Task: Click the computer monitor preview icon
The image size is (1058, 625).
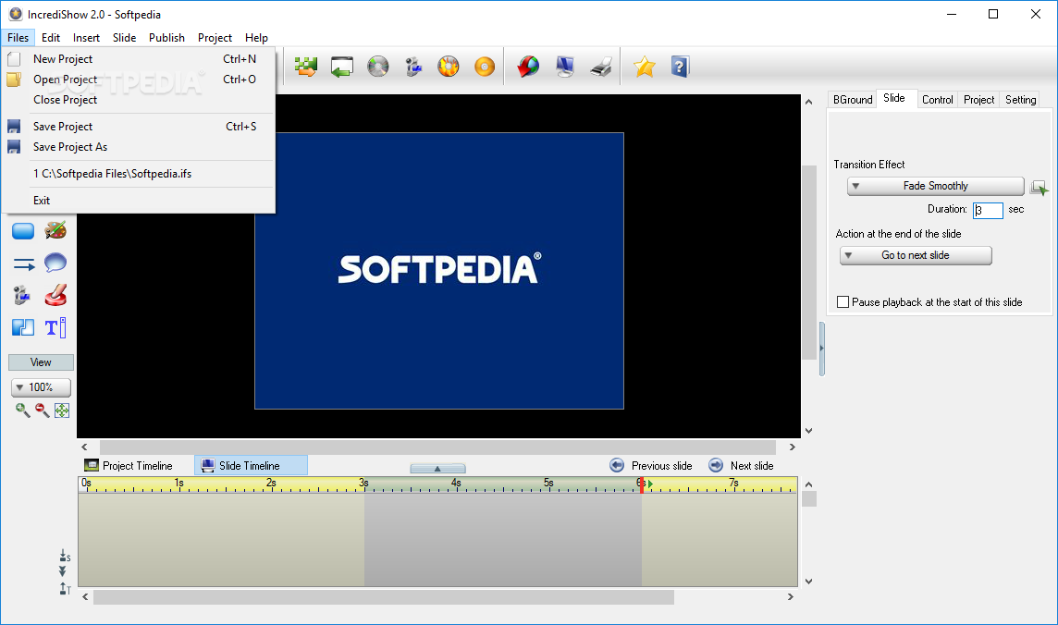Action: (565, 67)
